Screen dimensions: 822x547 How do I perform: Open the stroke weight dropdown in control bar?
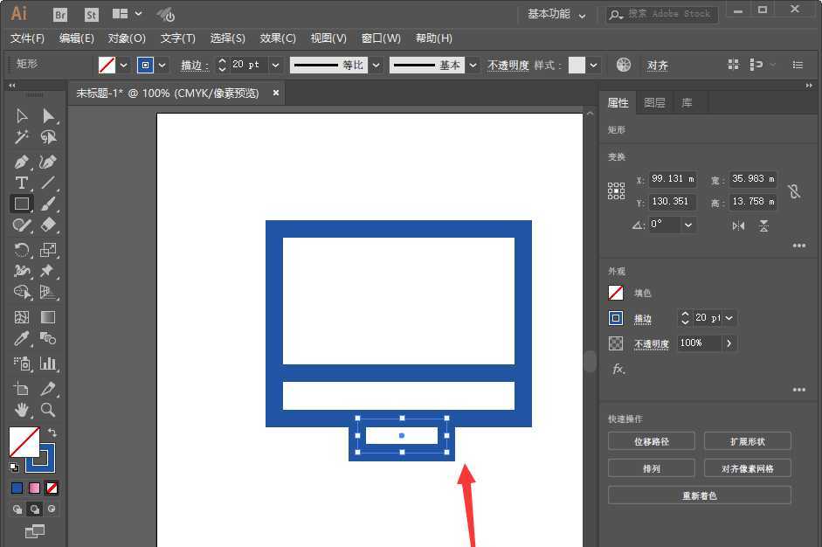tap(274, 64)
